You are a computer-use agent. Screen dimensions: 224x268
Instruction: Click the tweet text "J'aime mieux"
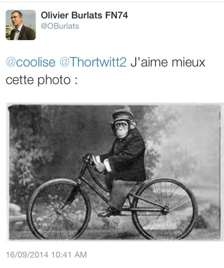tap(168, 62)
